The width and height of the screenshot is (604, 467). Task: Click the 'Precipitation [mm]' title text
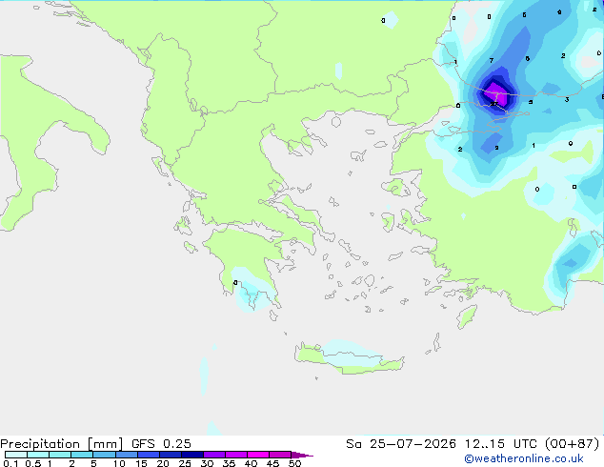pyautogui.click(x=62, y=444)
